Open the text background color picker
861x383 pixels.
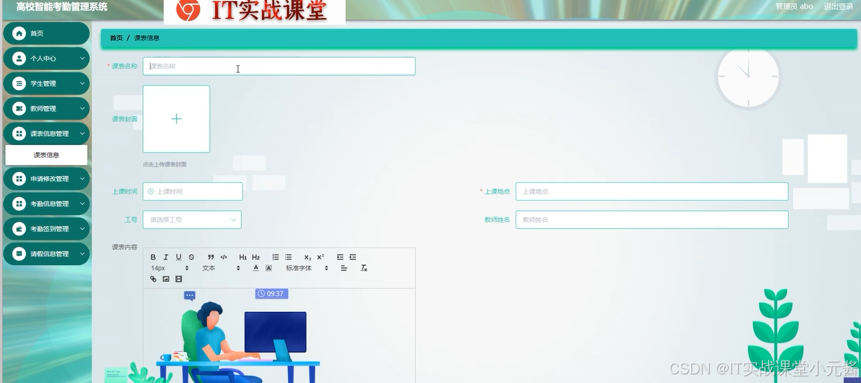(x=269, y=268)
